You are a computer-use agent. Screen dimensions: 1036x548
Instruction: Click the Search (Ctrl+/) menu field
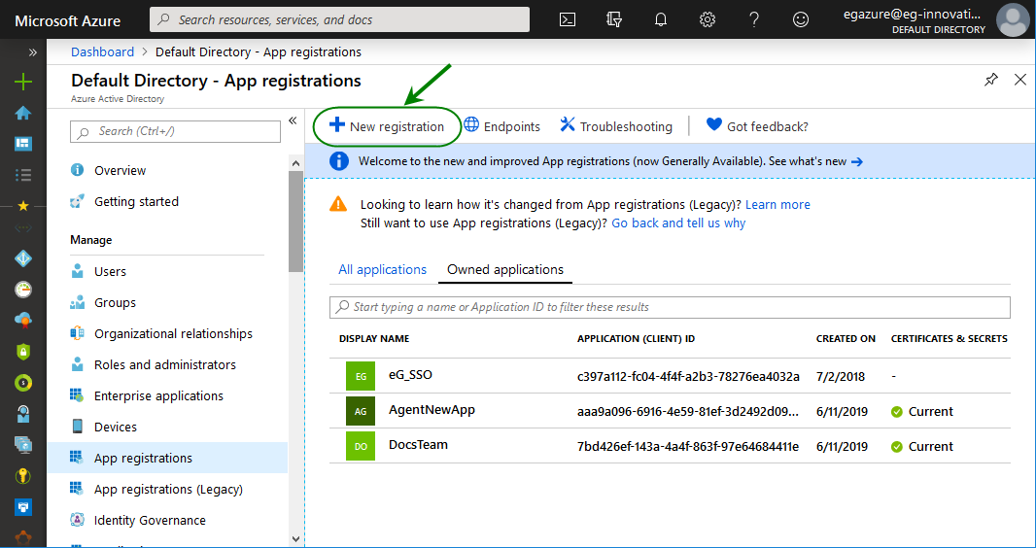tap(175, 131)
